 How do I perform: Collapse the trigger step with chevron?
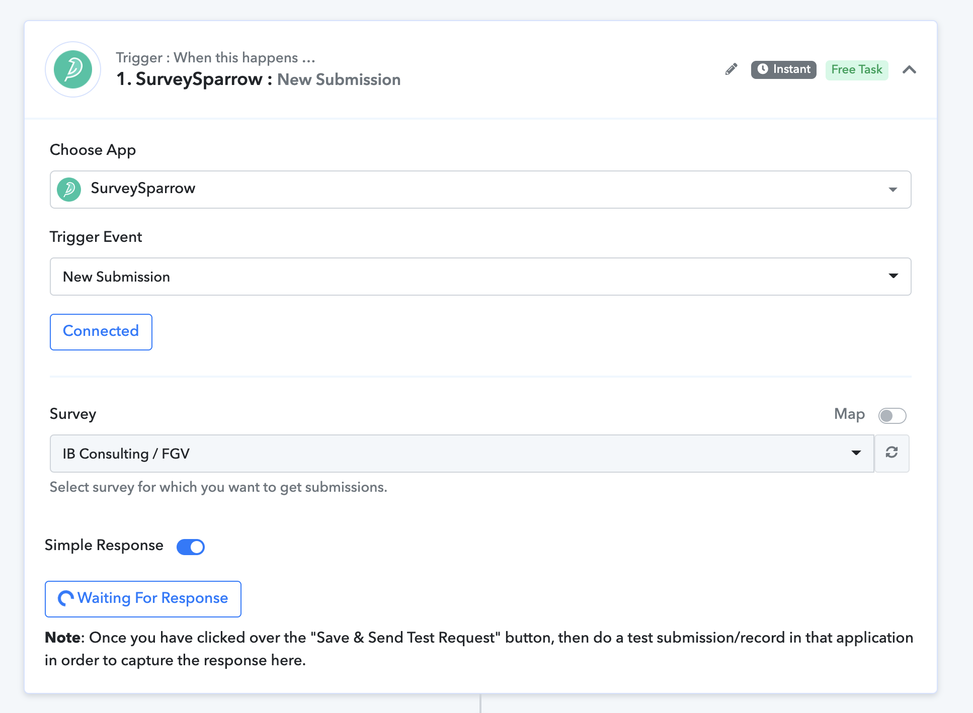click(x=909, y=69)
